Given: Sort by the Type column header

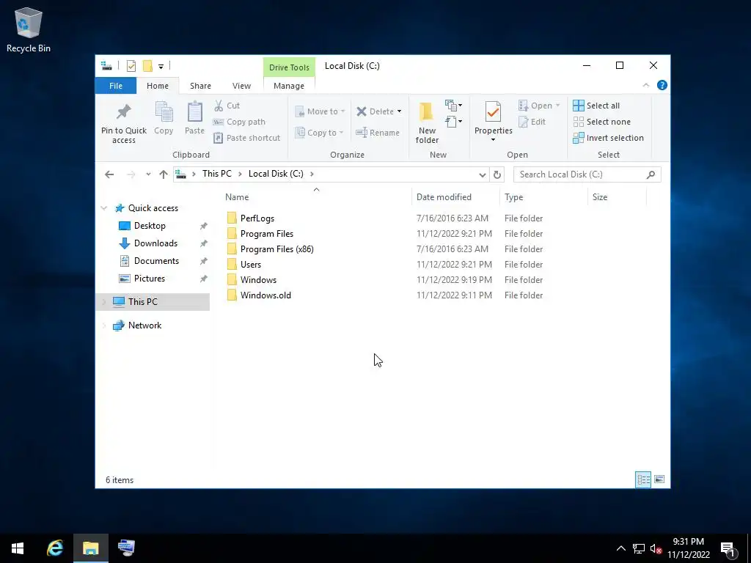Looking at the screenshot, I should coord(543,196).
